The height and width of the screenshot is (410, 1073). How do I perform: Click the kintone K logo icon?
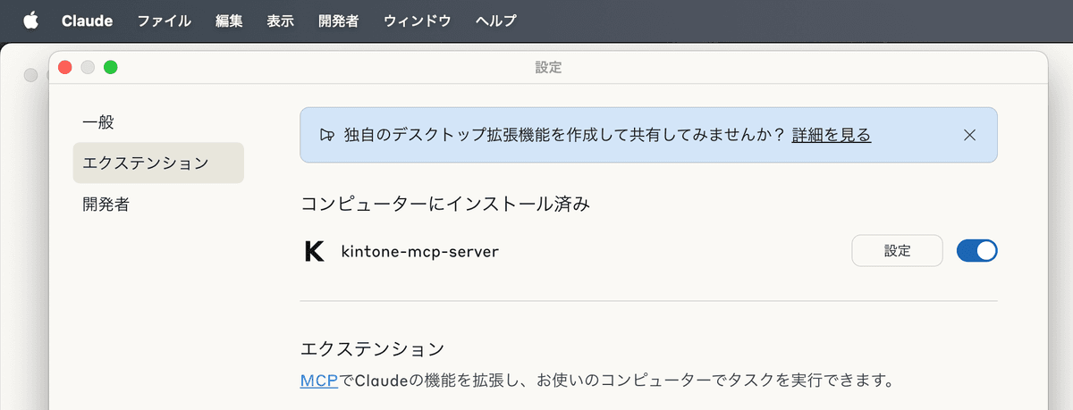(314, 251)
